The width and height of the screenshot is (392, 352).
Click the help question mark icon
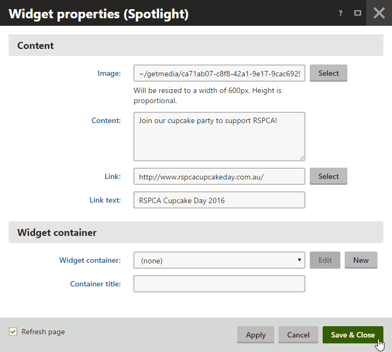340,13
